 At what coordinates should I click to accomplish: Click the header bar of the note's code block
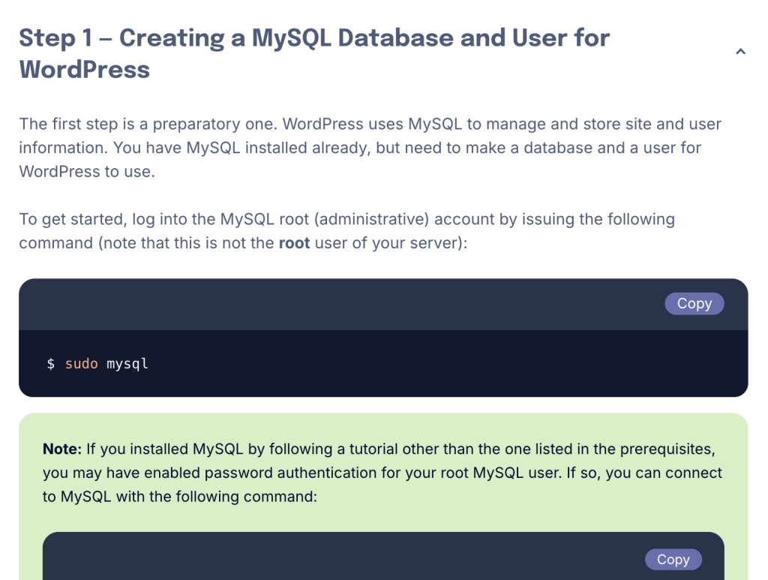click(337, 558)
